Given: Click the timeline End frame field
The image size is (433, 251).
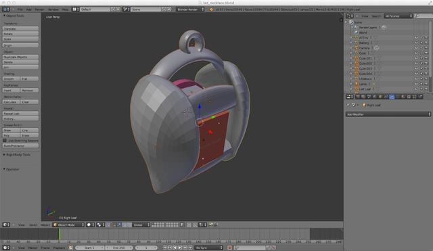Looking at the screenshot, I should [118, 248].
